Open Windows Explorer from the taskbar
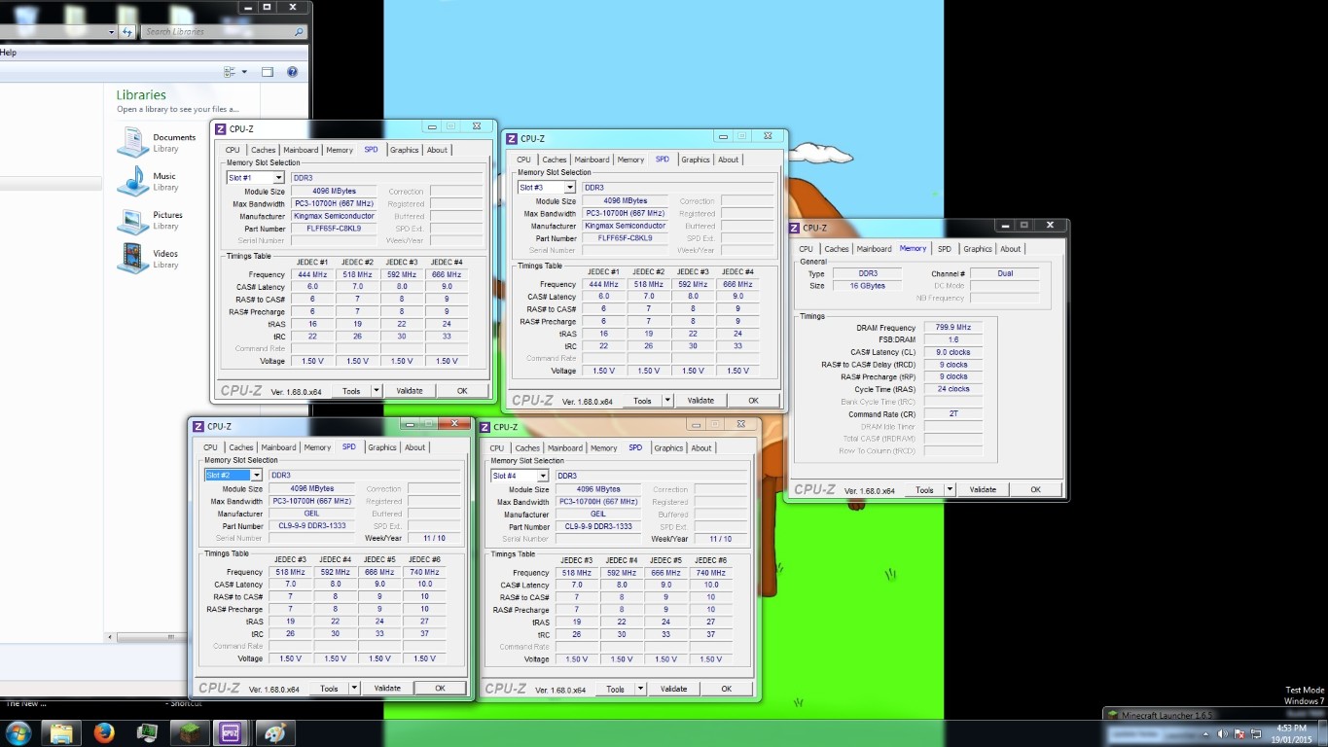The width and height of the screenshot is (1328, 747). pos(61,732)
